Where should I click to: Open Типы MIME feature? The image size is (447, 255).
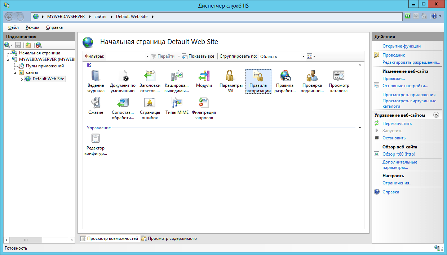[x=177, y=106]
